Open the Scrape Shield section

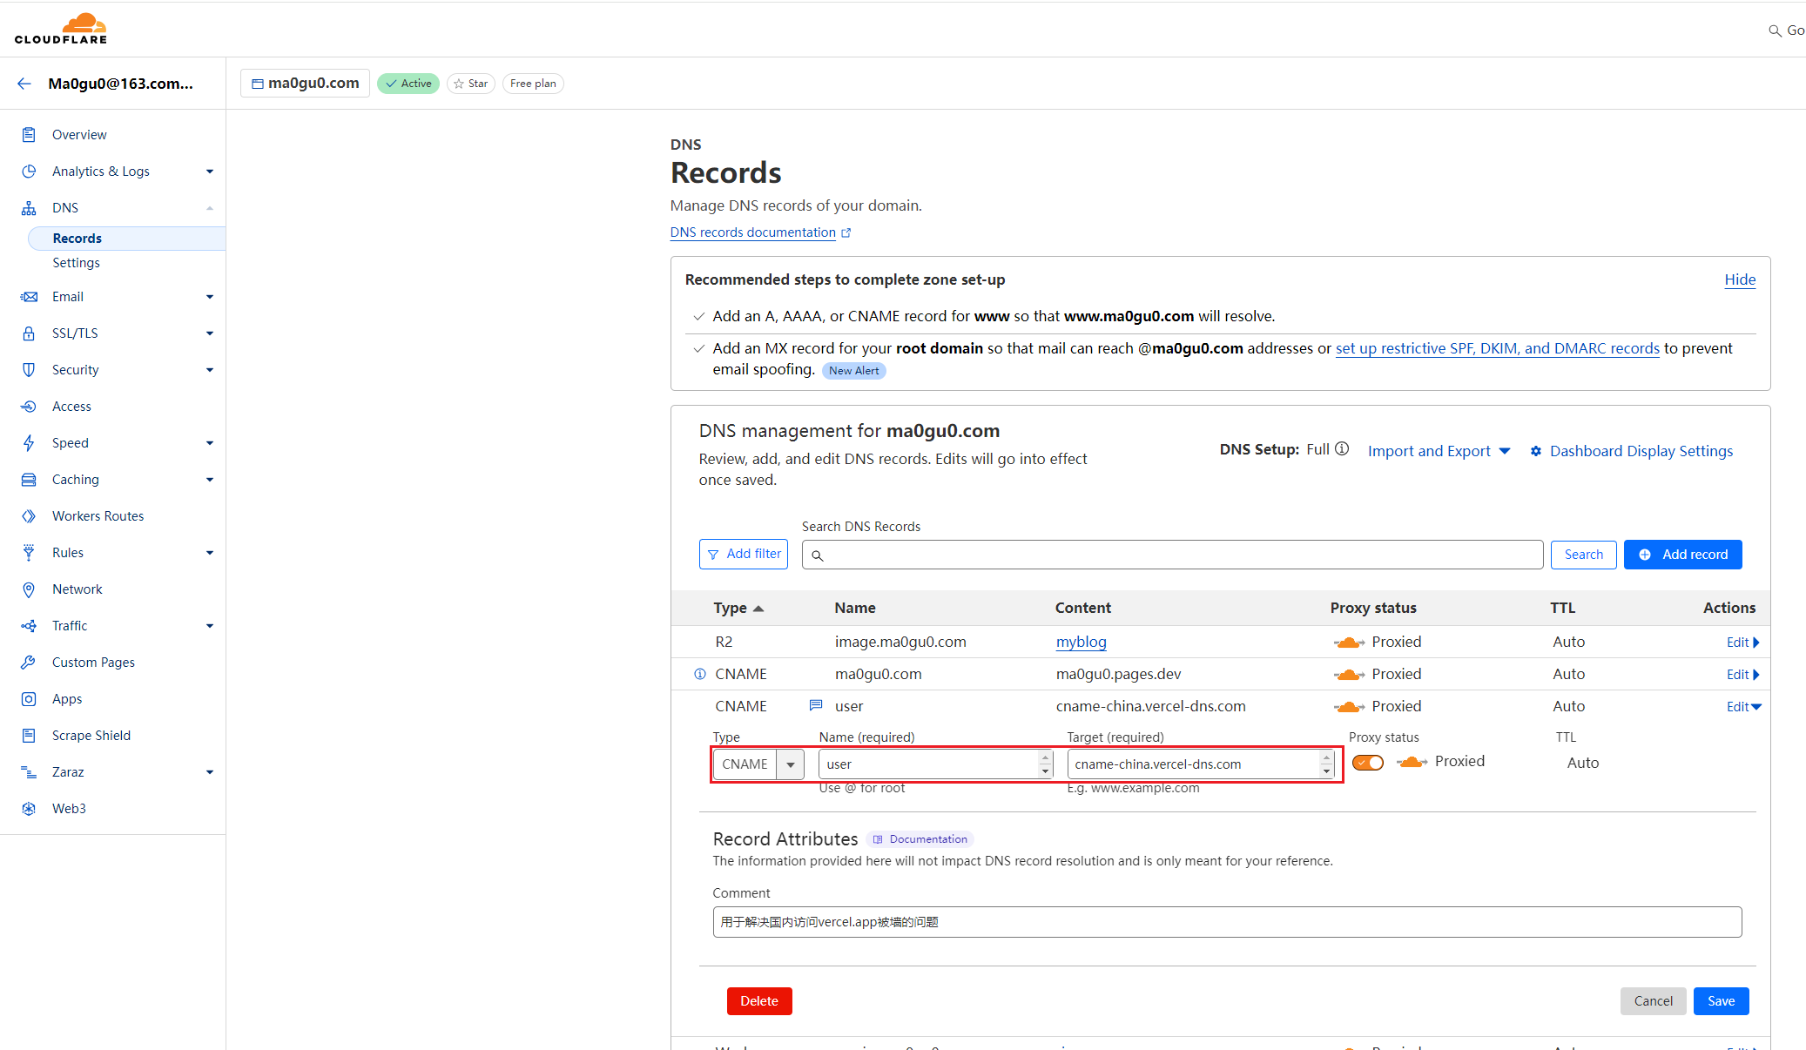[91, 736]
